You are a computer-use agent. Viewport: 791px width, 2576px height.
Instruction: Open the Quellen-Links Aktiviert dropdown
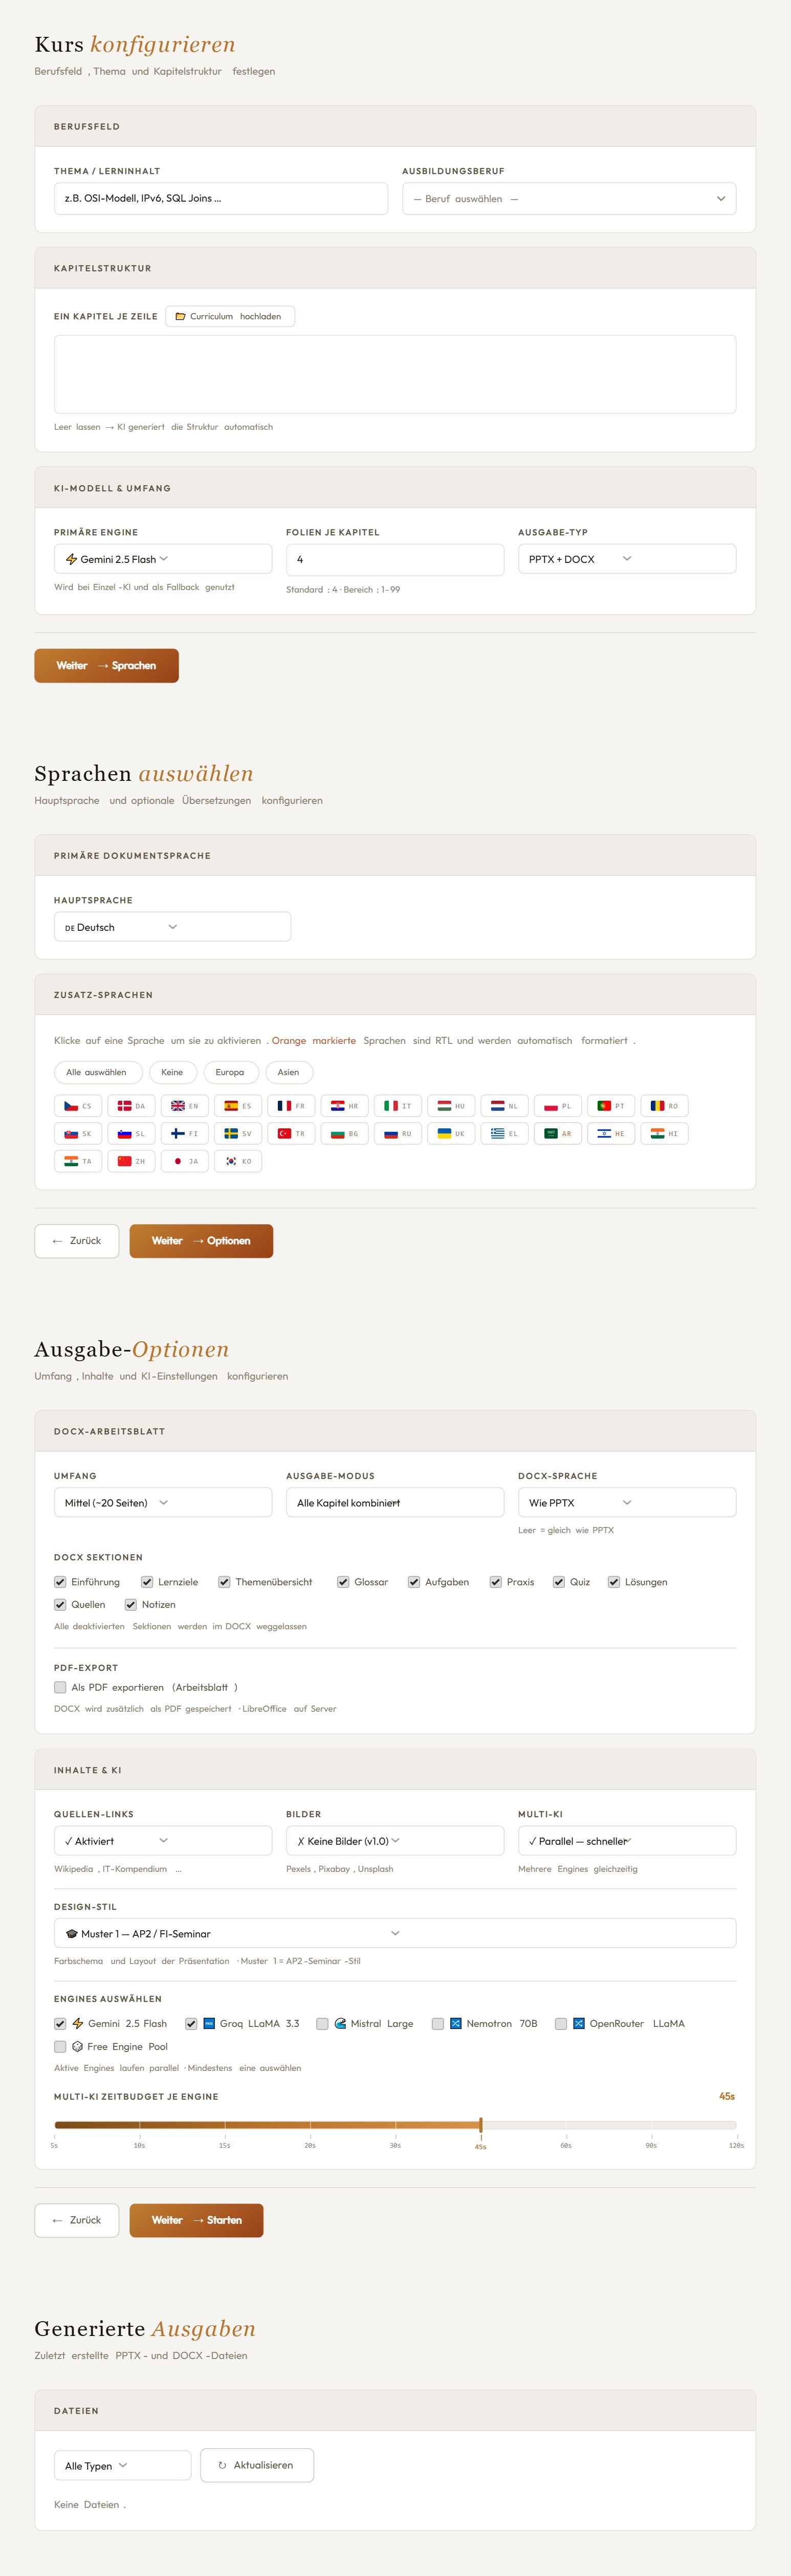163,1841
